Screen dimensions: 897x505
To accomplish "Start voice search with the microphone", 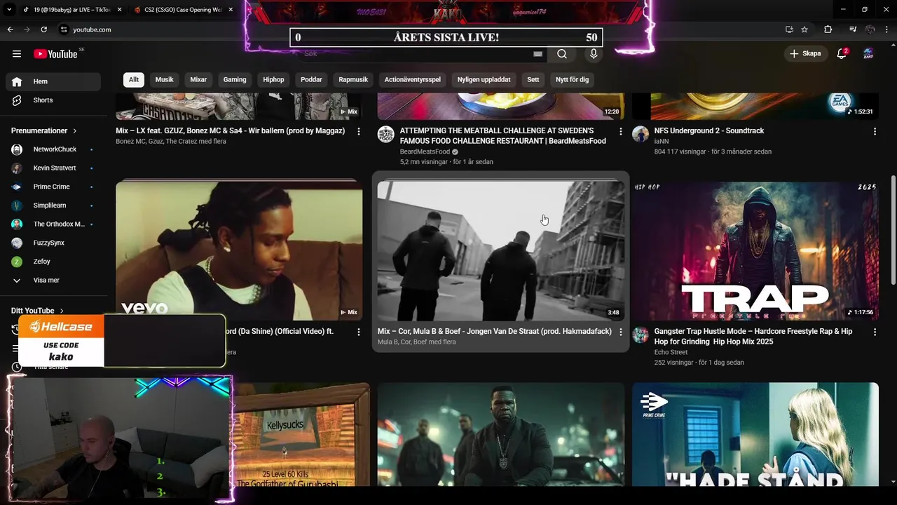I will click(594, 54).
